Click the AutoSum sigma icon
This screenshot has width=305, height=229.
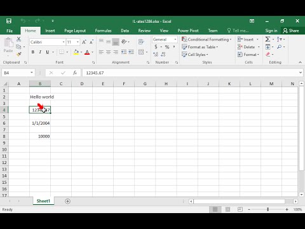268,39
